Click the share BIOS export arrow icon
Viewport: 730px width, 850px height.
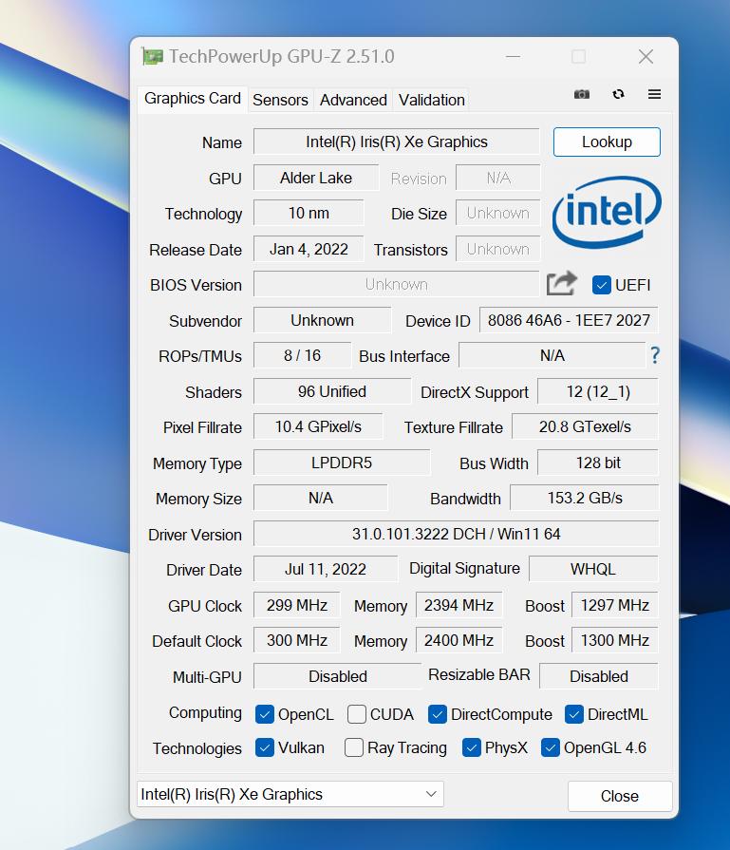(561, 284)
